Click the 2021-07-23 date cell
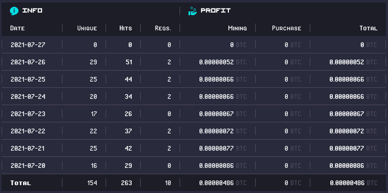 click(28, 114)
